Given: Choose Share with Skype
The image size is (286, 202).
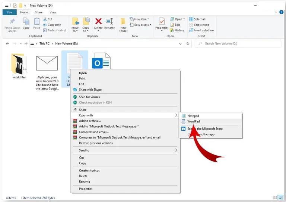Looking at the screenshot, I should 125,89.
